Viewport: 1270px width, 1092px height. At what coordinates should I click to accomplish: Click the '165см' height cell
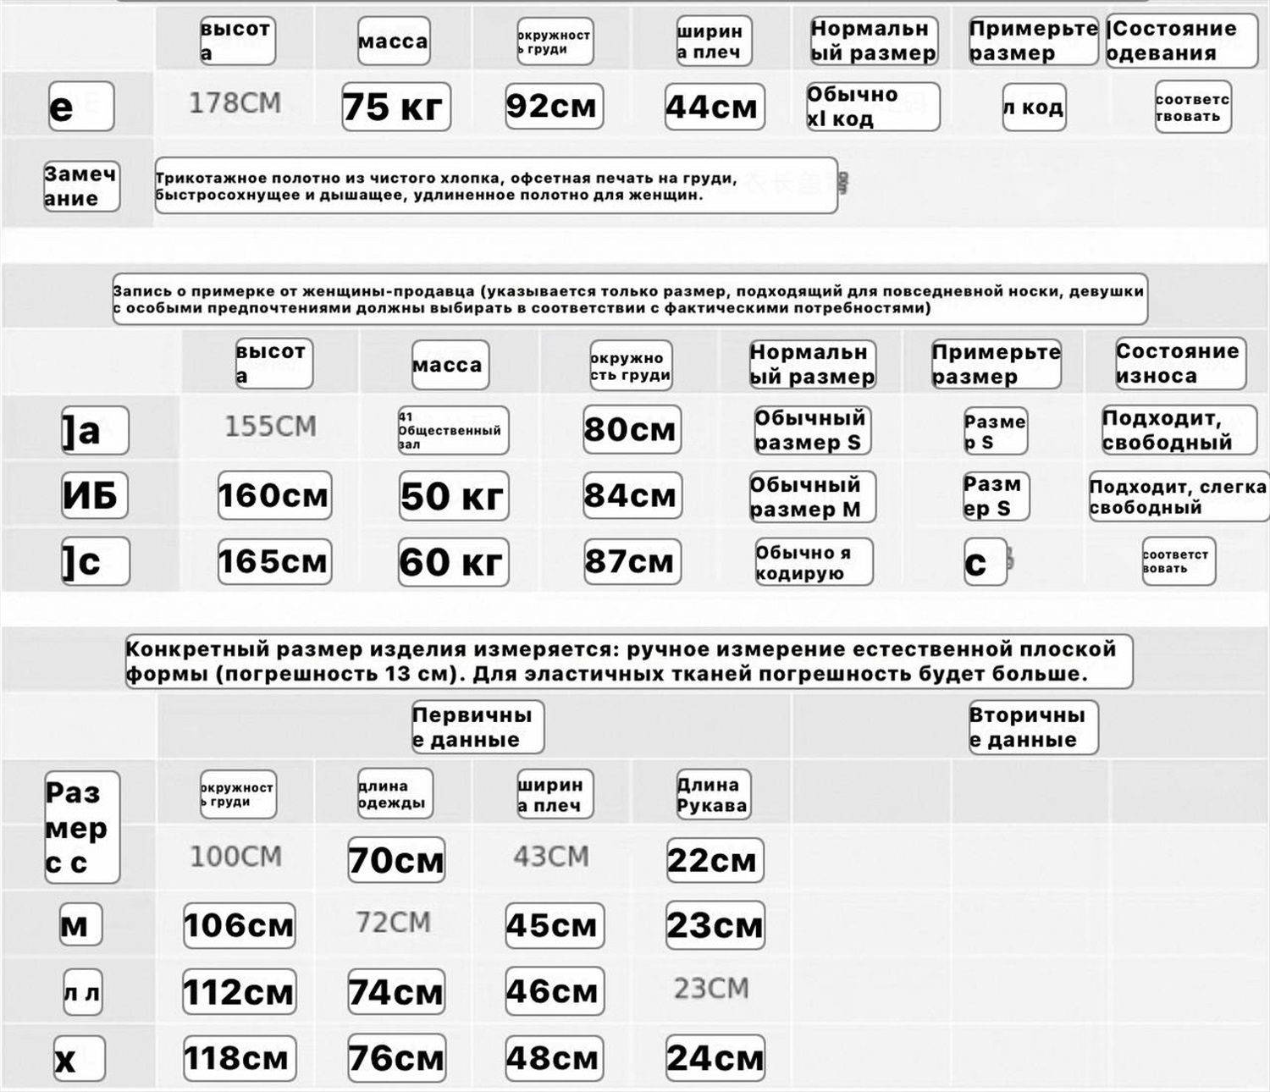pos(274,561)
